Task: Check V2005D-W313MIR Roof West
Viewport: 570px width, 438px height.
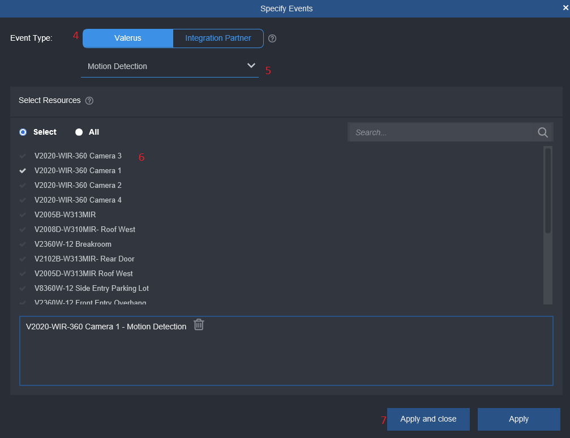Action: click(23, 274)
